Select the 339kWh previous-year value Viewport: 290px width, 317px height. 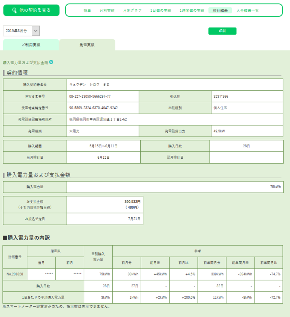click(217, 274)
